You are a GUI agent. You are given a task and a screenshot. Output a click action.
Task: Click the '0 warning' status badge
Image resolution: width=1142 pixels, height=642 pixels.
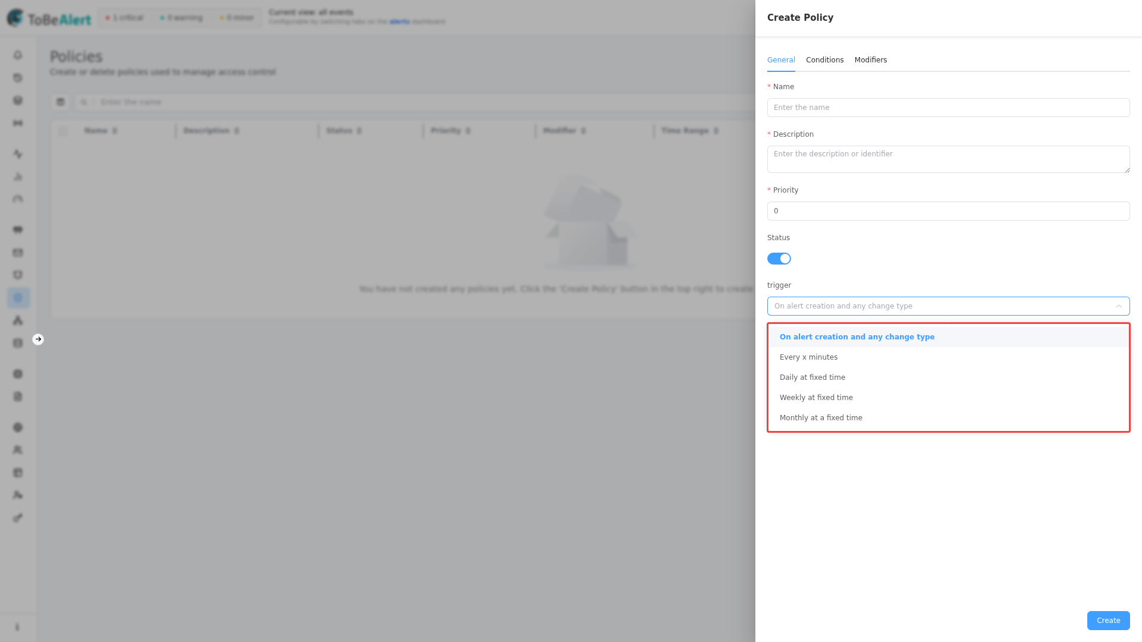(x=181, y=18)
